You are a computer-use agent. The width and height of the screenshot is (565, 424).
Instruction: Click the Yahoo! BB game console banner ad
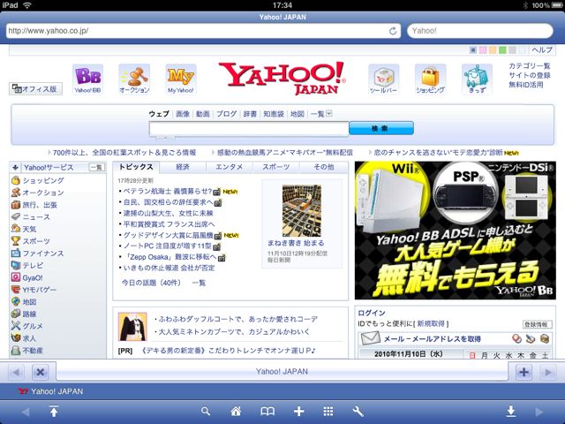coord(456,231)
